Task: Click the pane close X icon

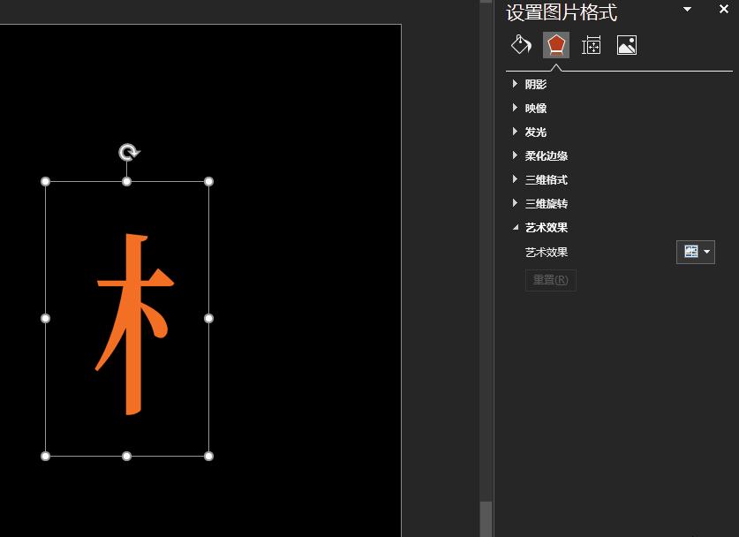Action: [x=724, y=10]
